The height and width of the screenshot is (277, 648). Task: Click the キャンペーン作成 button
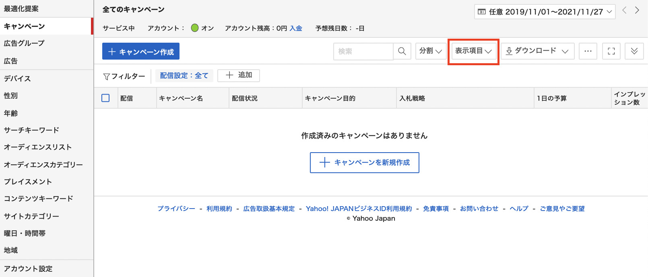click(x=141, y=52)
